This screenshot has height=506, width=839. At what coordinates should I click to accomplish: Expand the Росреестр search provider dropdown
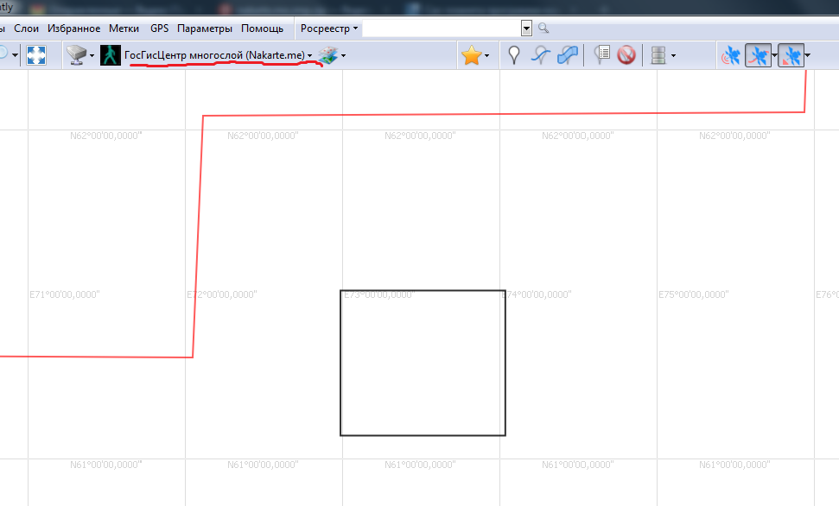[355, 28]
